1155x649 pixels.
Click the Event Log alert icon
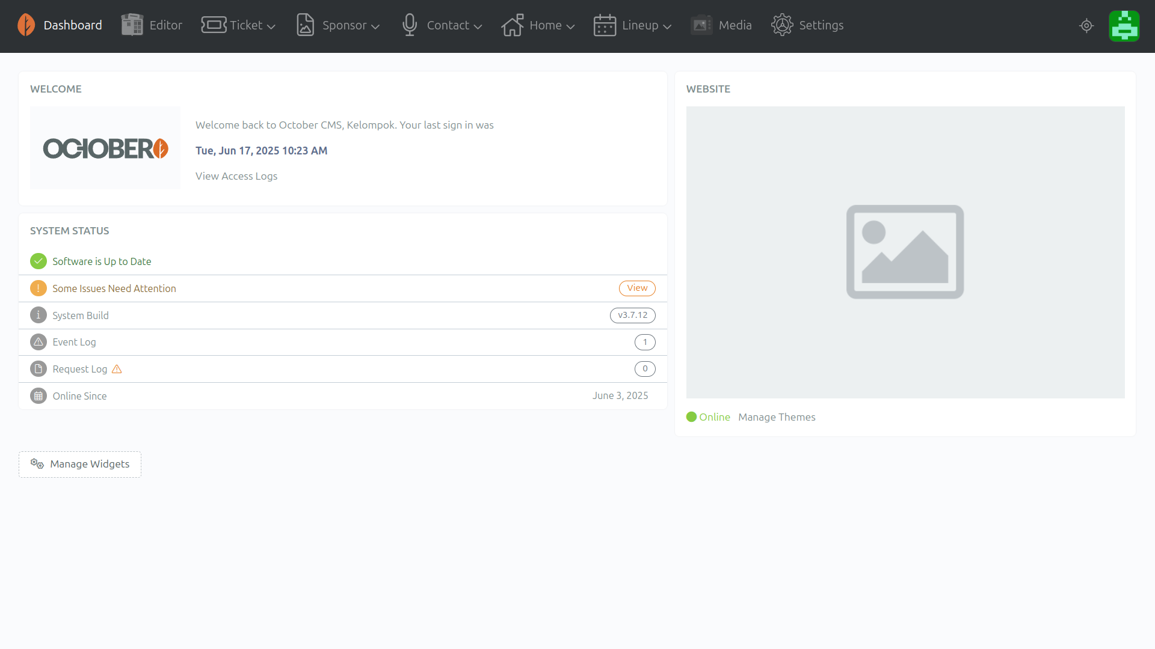tap(38, 342)
